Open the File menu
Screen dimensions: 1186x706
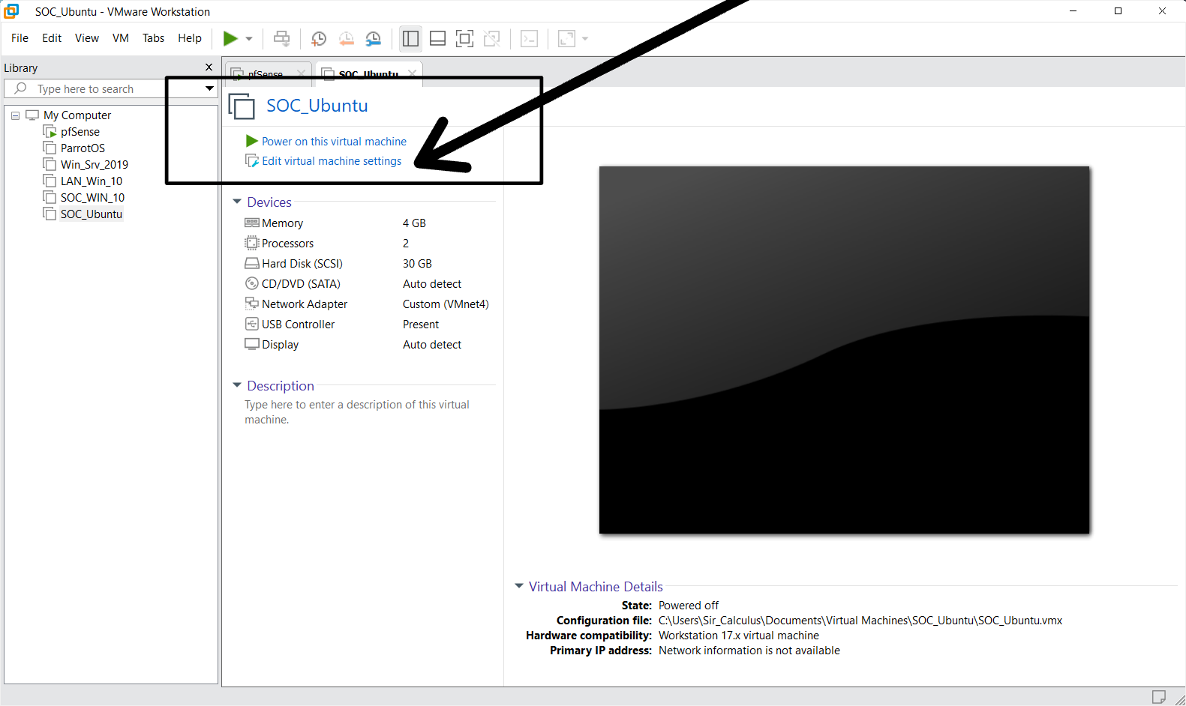pyautogui.click(x=20, y=38)
